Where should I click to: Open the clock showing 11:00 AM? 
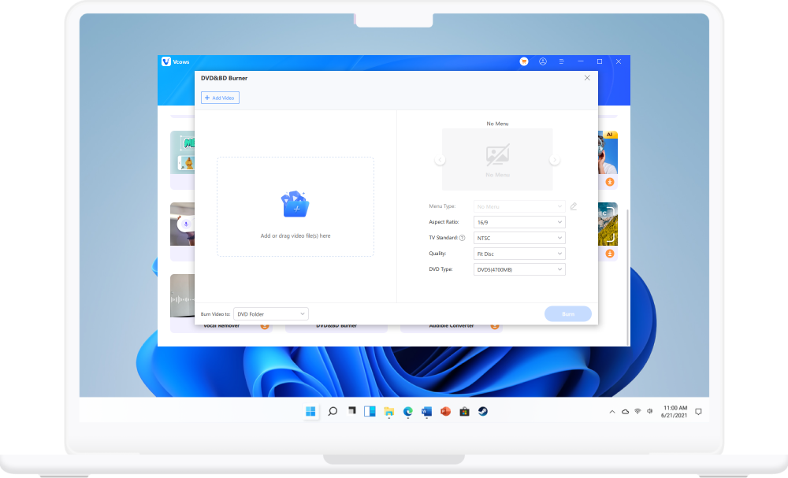pos(675,412)
